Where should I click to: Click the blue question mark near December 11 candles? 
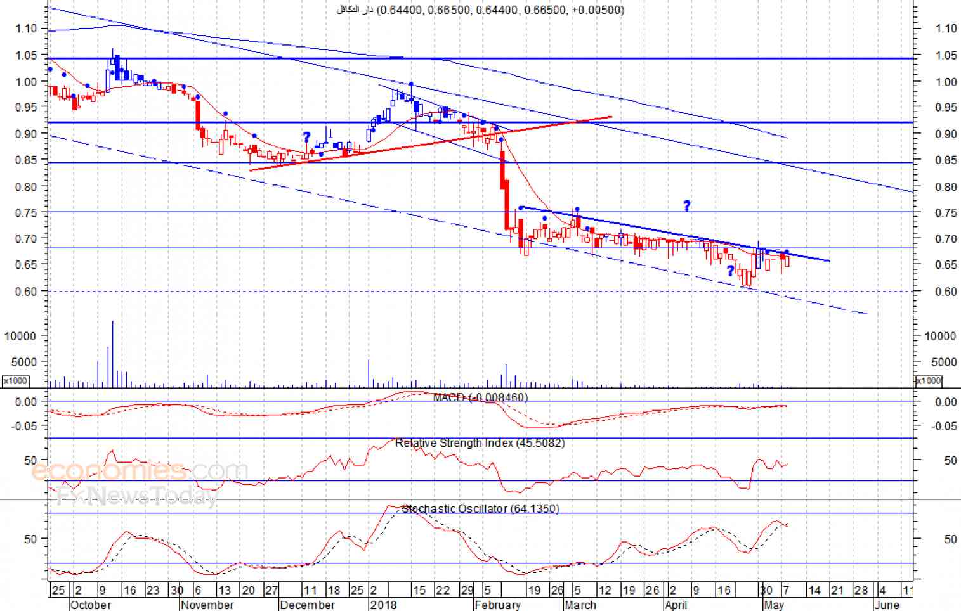(x=307, y=137)
